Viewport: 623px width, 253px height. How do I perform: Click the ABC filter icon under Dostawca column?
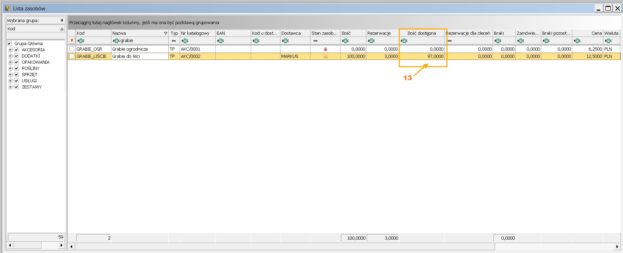[285, 41]
